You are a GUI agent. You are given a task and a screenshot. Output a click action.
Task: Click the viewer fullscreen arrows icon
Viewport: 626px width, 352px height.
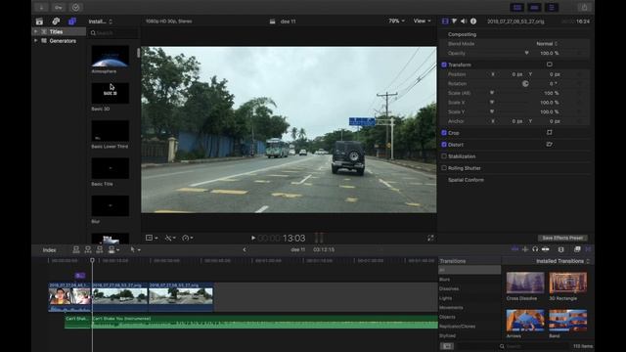point(430,238)
